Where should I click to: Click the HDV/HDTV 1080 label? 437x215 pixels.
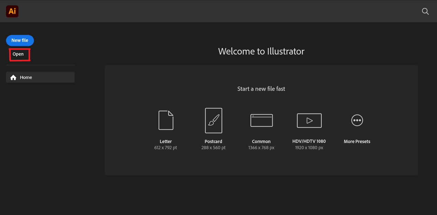coord(309,141)
